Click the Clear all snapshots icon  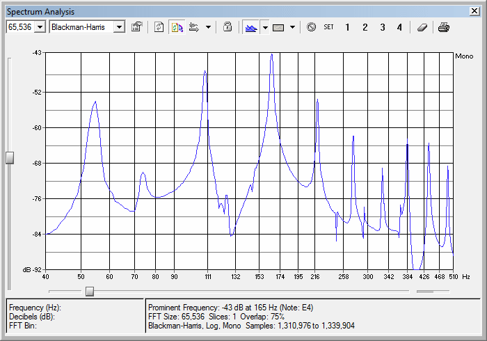pos(311,27)
